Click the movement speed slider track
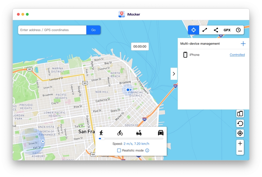This screenshot has width=262, height=177. pos(131,139)
